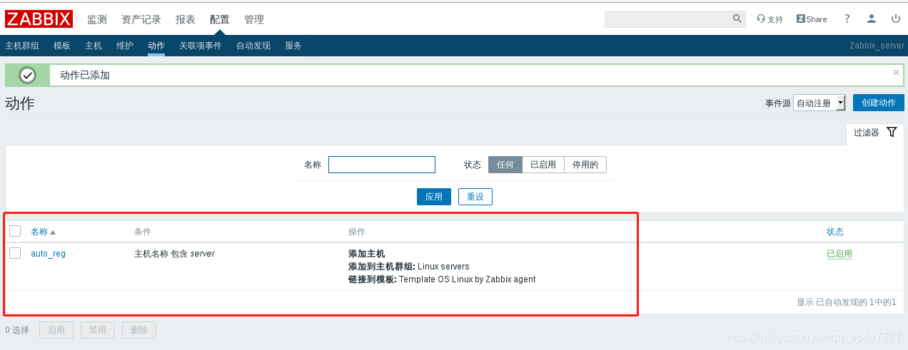
Task: Click the 创建动作 button
Action: (879, 103)
